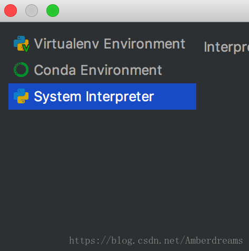Open the blog.csdn.net/Amberdreams watermark link
The height and width of the screenshot is (251, 249).
156,240
